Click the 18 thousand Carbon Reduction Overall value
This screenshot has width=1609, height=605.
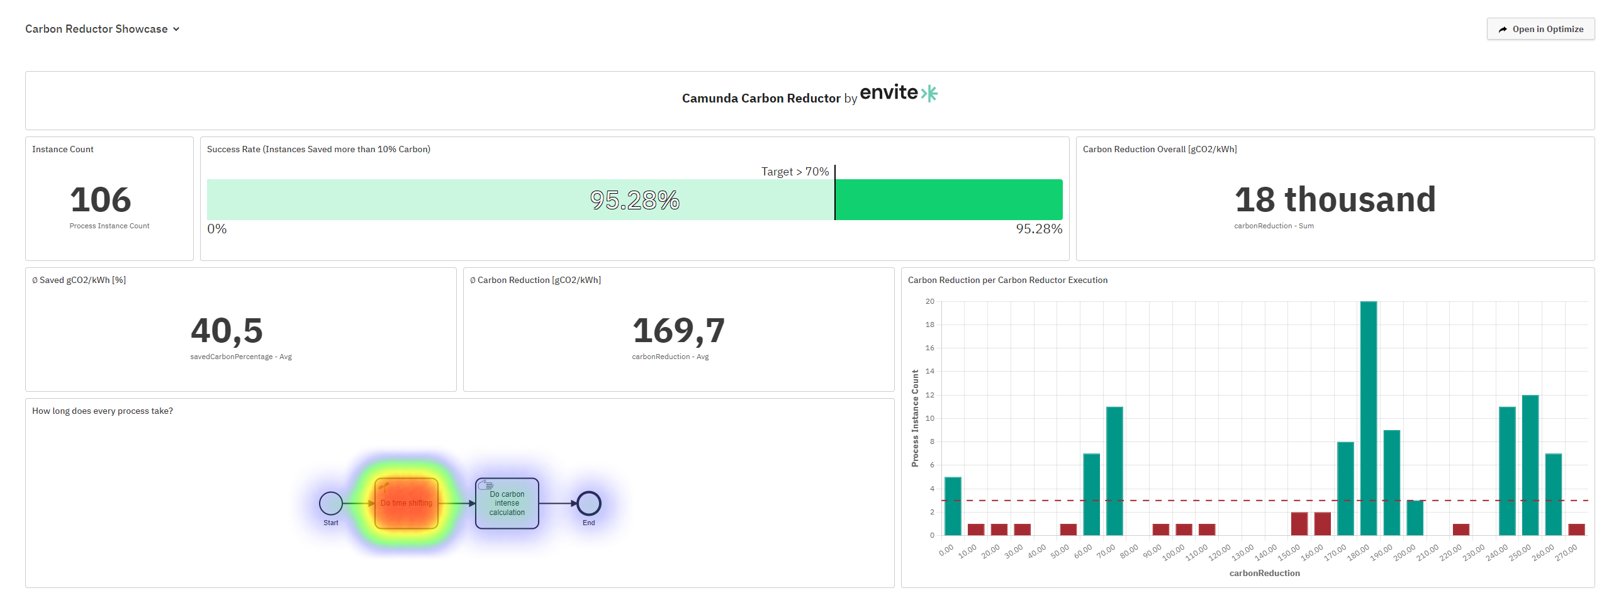pos(1334,199)
